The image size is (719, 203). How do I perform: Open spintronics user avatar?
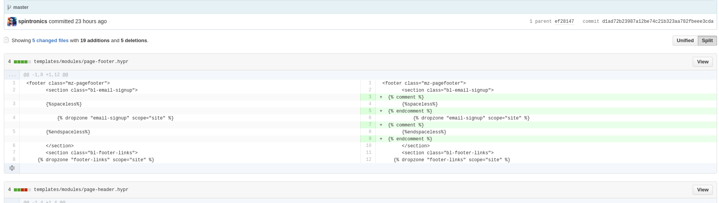coord(12,22)
